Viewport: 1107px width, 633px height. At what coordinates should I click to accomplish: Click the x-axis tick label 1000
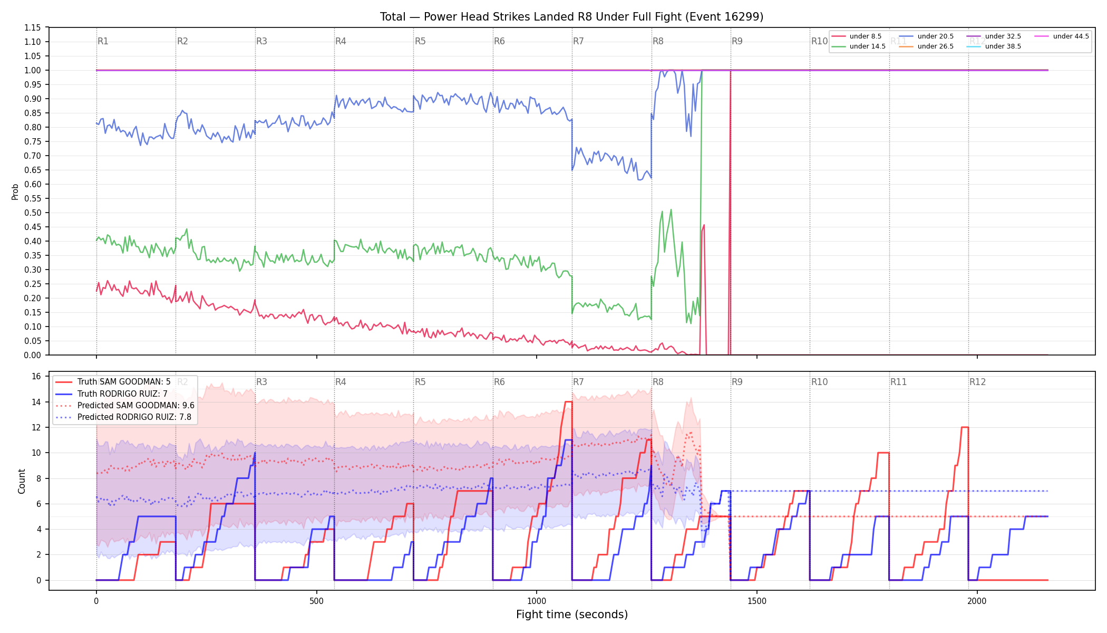pyautogui.click(x=537, y=601)
